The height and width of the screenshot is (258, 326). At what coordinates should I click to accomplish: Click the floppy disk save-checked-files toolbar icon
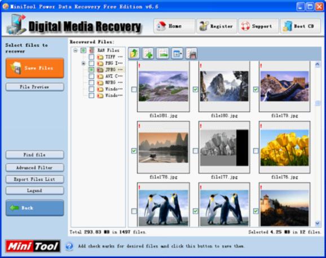coord(191,54)
